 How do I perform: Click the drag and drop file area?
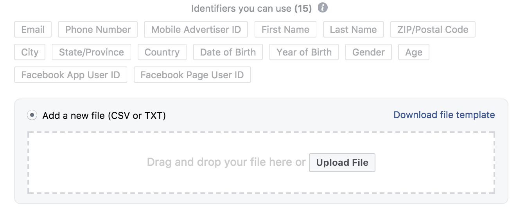(261, 163)
